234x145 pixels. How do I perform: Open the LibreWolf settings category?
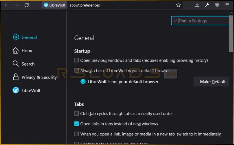31,91
